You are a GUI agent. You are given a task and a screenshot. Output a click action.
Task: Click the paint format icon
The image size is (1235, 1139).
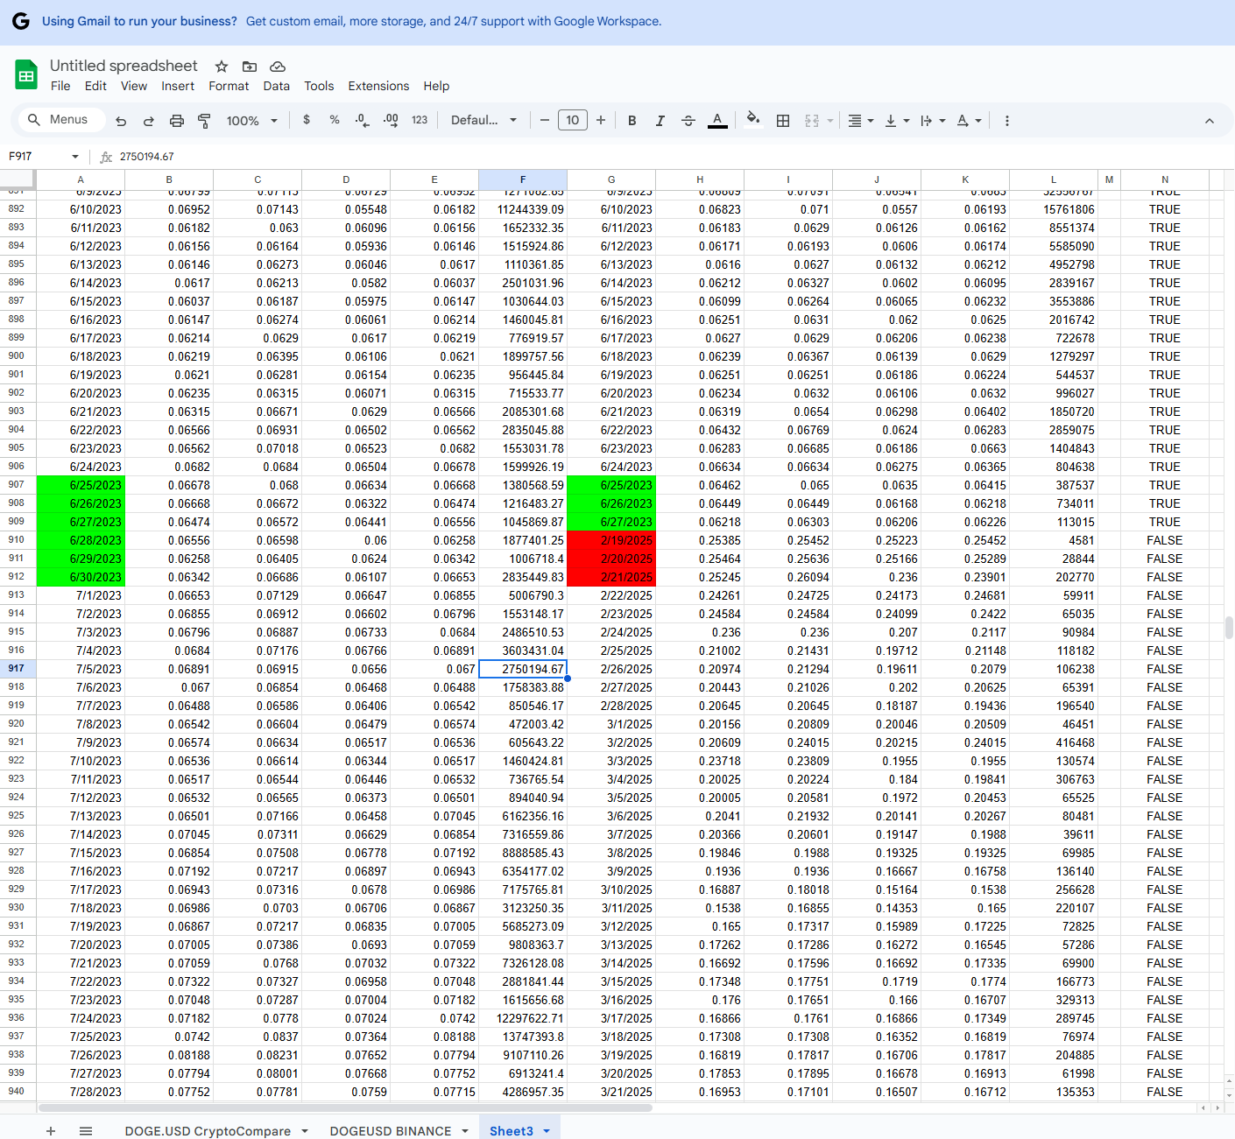click(x=204, y=121)
